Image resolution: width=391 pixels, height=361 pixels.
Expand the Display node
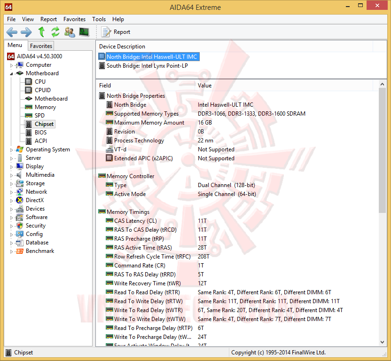point(11,167)
